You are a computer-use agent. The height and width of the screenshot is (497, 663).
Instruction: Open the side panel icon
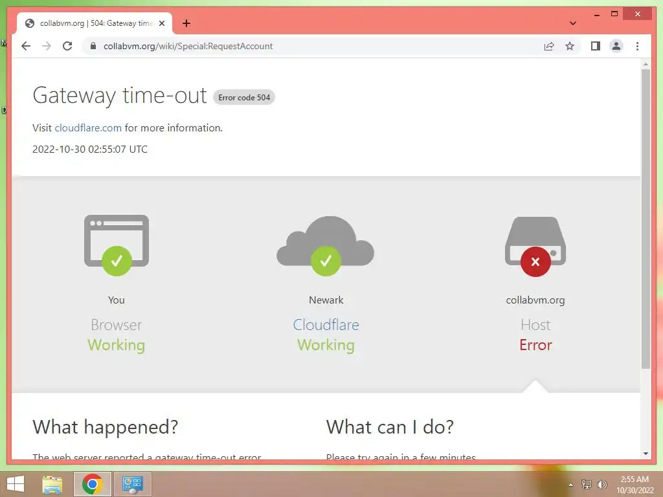pyautogui.click(x=596, y=46)
